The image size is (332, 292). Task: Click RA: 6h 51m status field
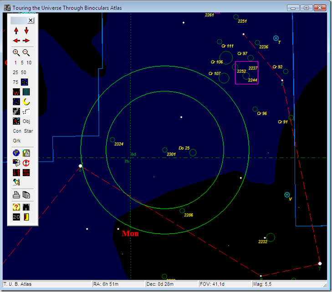pyautogui.click(x=118, y=284)
